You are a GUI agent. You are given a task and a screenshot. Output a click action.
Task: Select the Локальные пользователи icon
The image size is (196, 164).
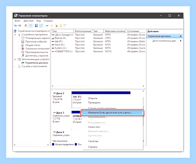[x=23, y=48]
